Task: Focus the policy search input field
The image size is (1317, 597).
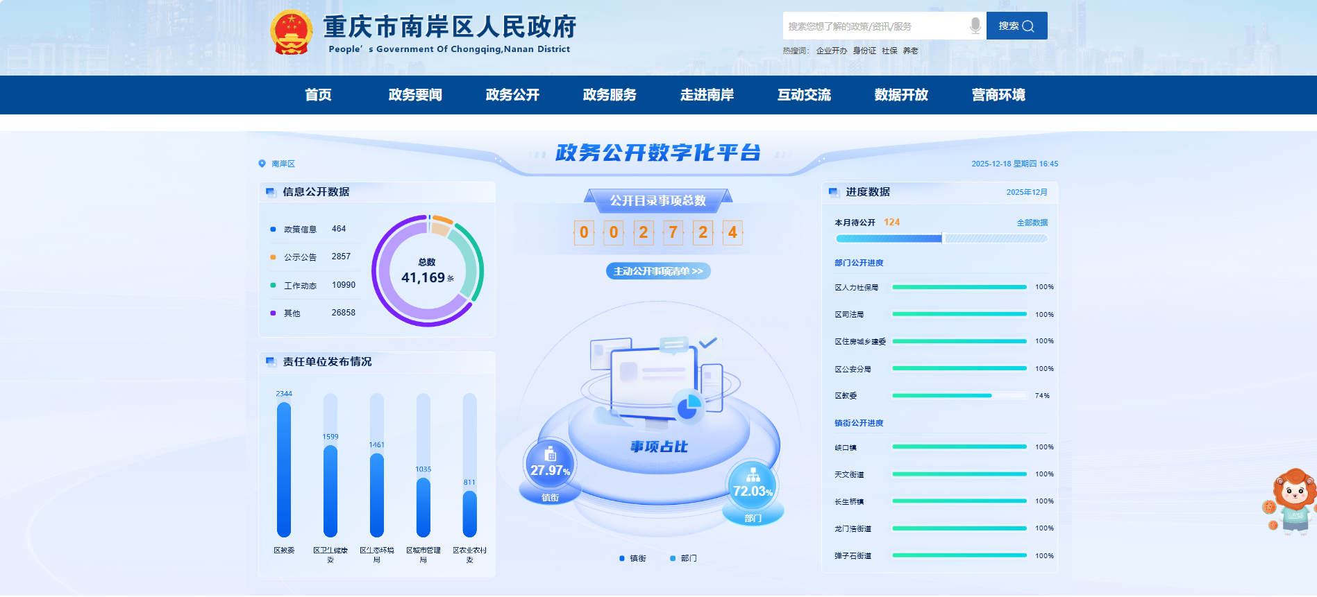Action: coord(875,26)
